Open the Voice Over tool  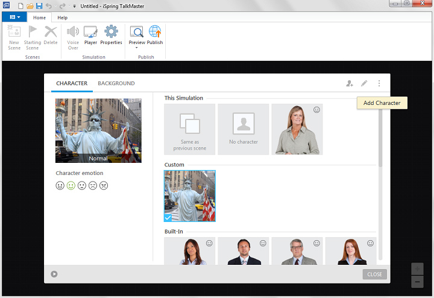pyautogui.click(x=73, y=37)
